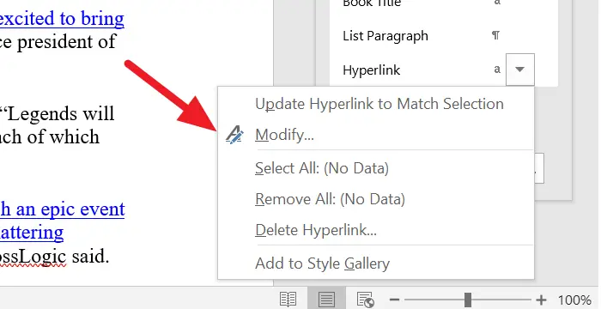This screenshot has width=601, height=309.
Task: Click the paragraph mark beside List Paragraph
Action: click(496, 36)
